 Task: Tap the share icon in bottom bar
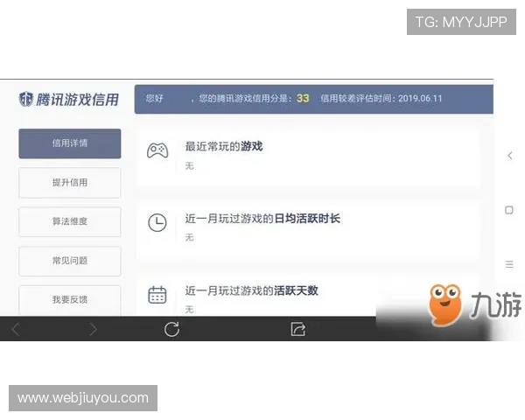click(x=298, y=329)
